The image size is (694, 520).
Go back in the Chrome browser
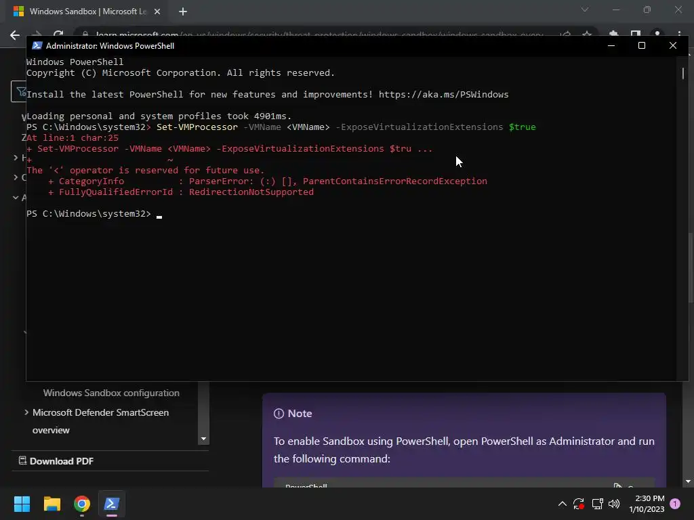[15, 35]
